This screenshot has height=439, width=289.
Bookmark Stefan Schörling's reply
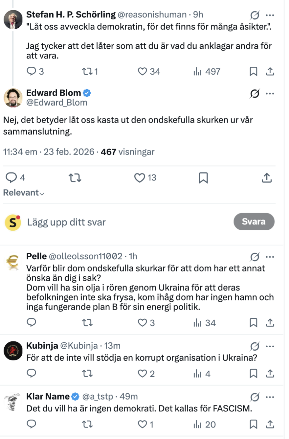pos(253,71)
